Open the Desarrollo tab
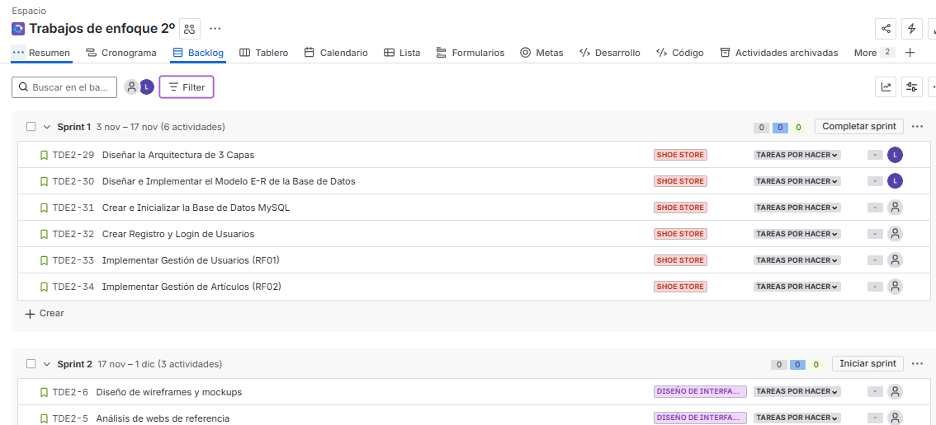 pyautogui.click(x=609, y=53)
